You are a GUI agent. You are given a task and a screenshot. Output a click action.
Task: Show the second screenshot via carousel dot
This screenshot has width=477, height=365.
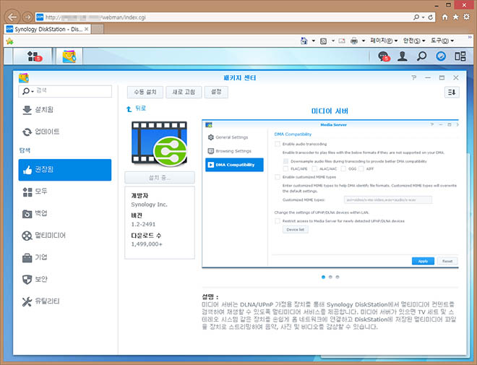point(330,277)
